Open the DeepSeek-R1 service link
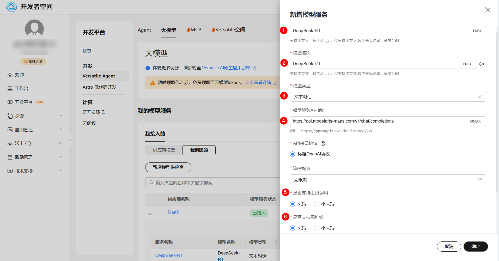This screenshot has height=261, width=499. (x=169, y=255)
